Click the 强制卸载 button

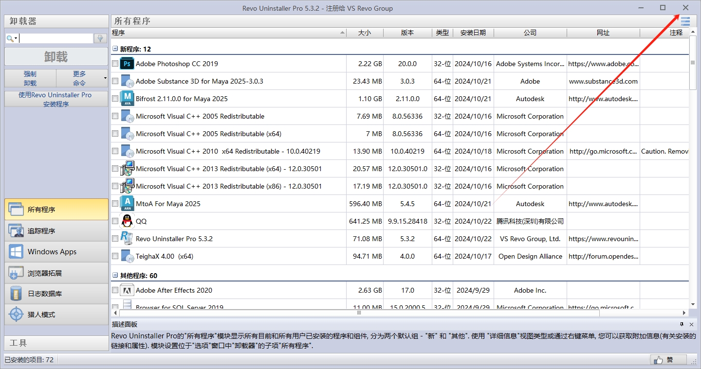30,78
